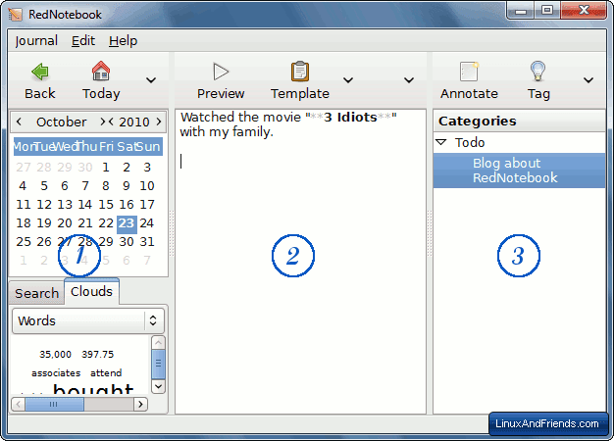
Task: Open the Journal menu
Action: [36, 41]
